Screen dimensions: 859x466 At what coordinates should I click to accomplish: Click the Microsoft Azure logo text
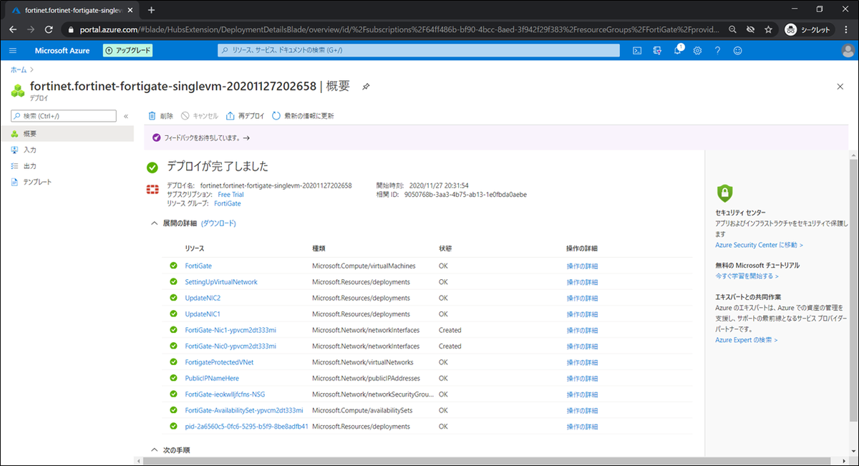click(x=62, y=50)
